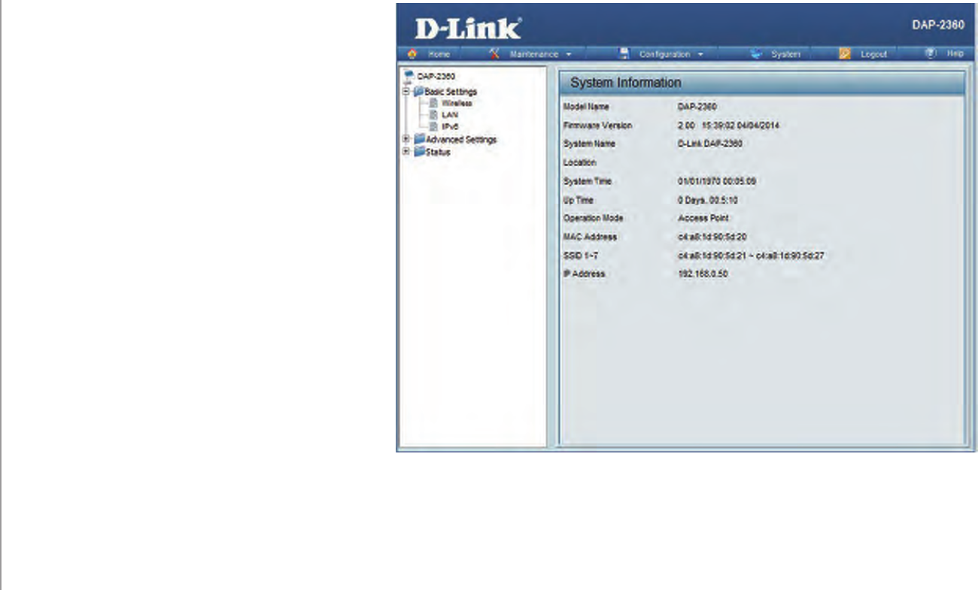Click the MAC Address label
Viewport: 978px width, 590px height.
pos(590,237)
